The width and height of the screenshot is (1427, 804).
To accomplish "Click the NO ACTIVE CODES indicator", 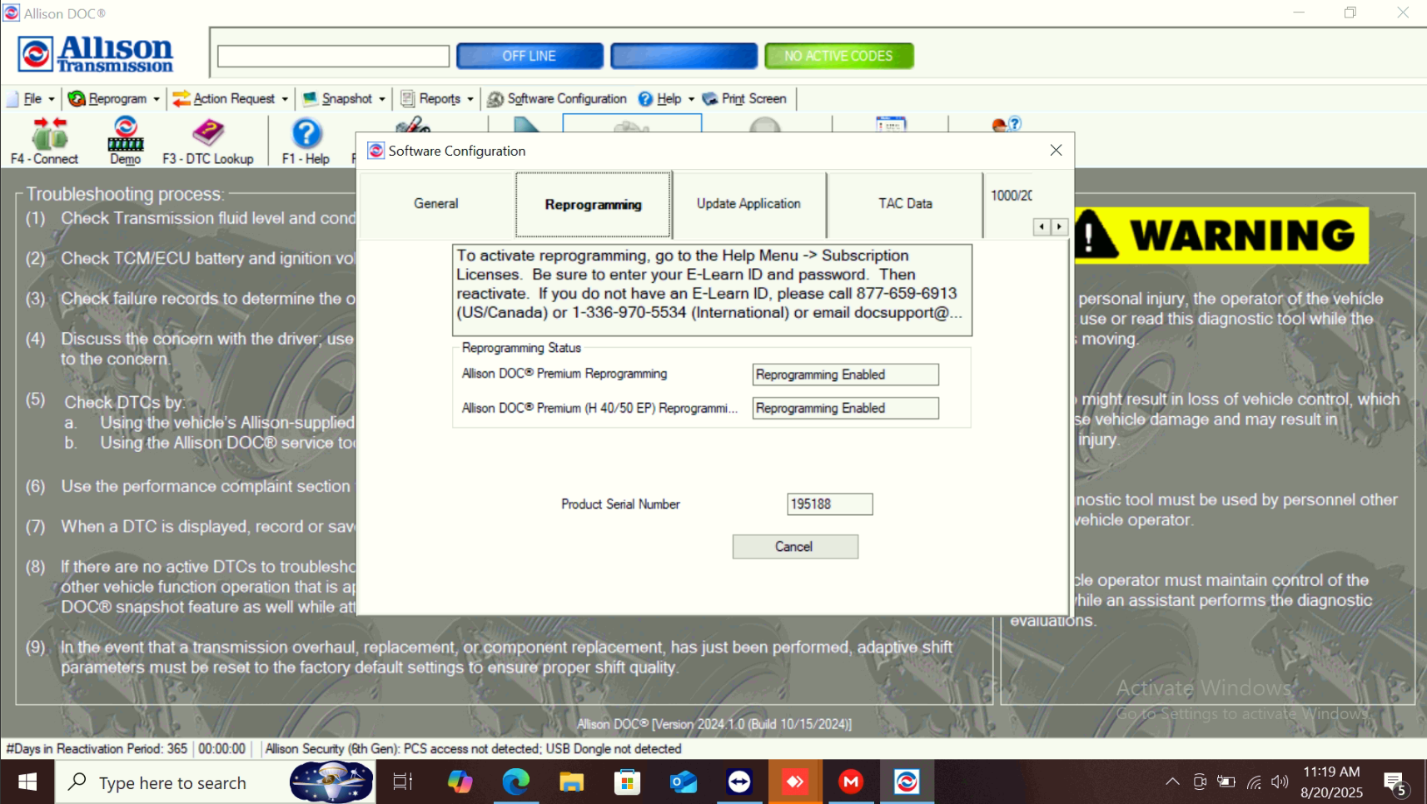I will click(x=839, y=56).
